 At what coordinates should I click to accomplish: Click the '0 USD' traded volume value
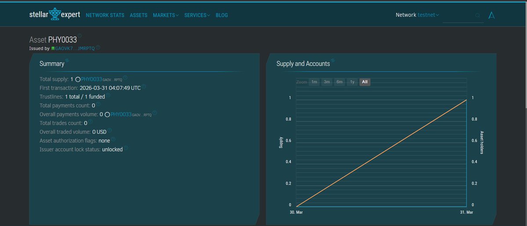pyautogui.click(x=99, y=132)
